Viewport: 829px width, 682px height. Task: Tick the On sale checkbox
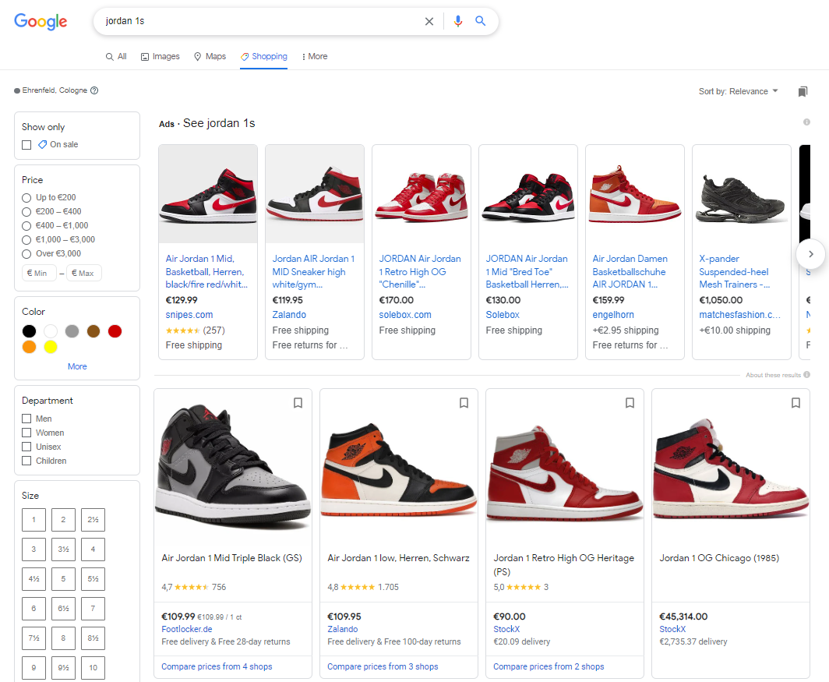26,145
